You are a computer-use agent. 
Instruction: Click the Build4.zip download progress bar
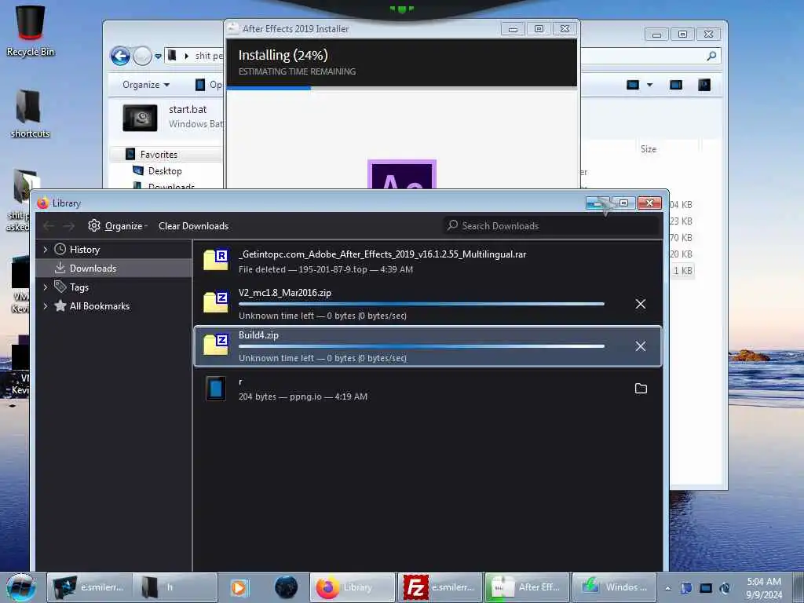click(x=422, y=346)
